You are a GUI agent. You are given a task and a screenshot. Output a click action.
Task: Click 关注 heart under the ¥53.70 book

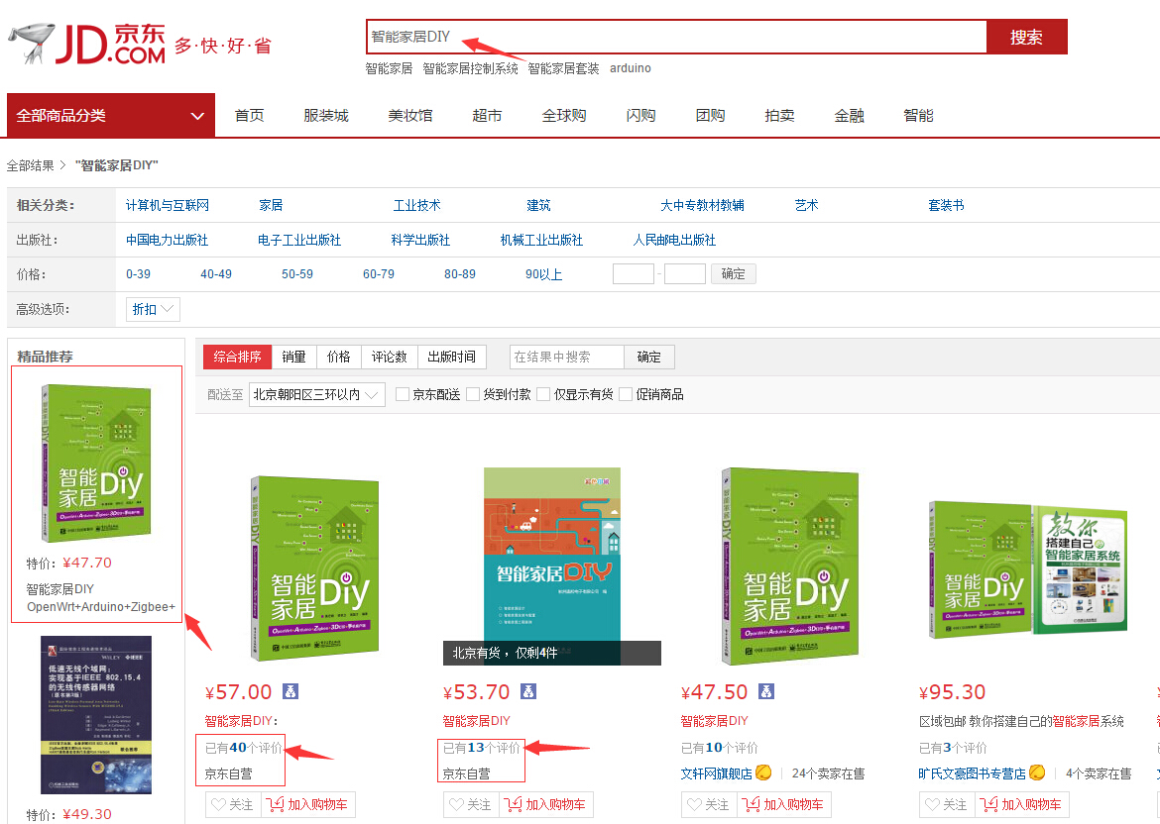tap(471, 804)
